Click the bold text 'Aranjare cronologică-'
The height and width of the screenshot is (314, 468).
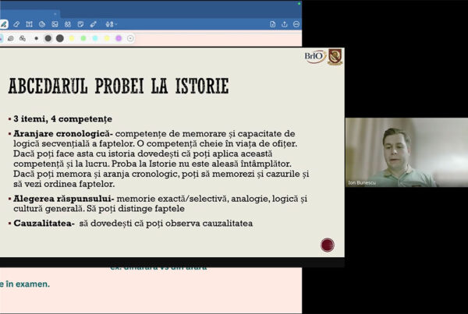coord(63,133)
